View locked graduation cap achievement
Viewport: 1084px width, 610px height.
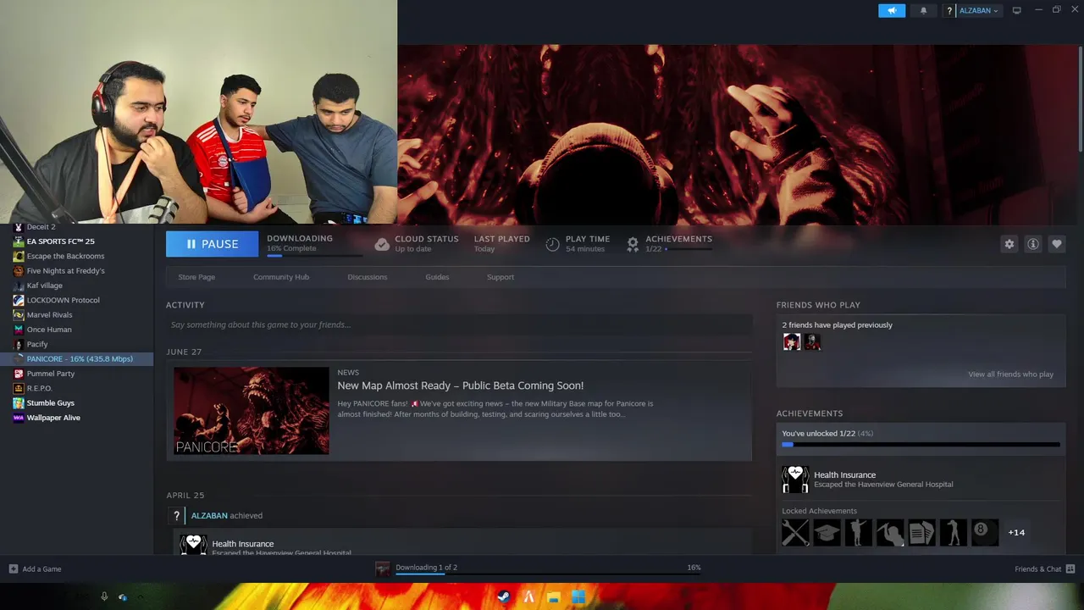coord(827,533)
